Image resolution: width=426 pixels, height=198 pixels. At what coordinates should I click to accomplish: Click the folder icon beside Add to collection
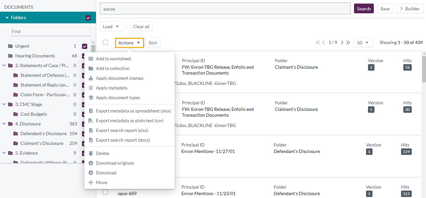[91, 68]
